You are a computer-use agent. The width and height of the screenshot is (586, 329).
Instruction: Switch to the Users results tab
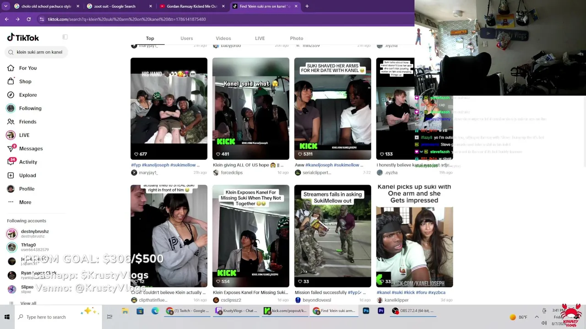186,38
